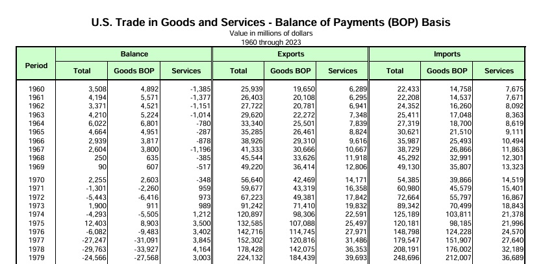The height and width of the screenshot is (264, 543).
Task: Click the Imports group header
Action: (447, 54)
